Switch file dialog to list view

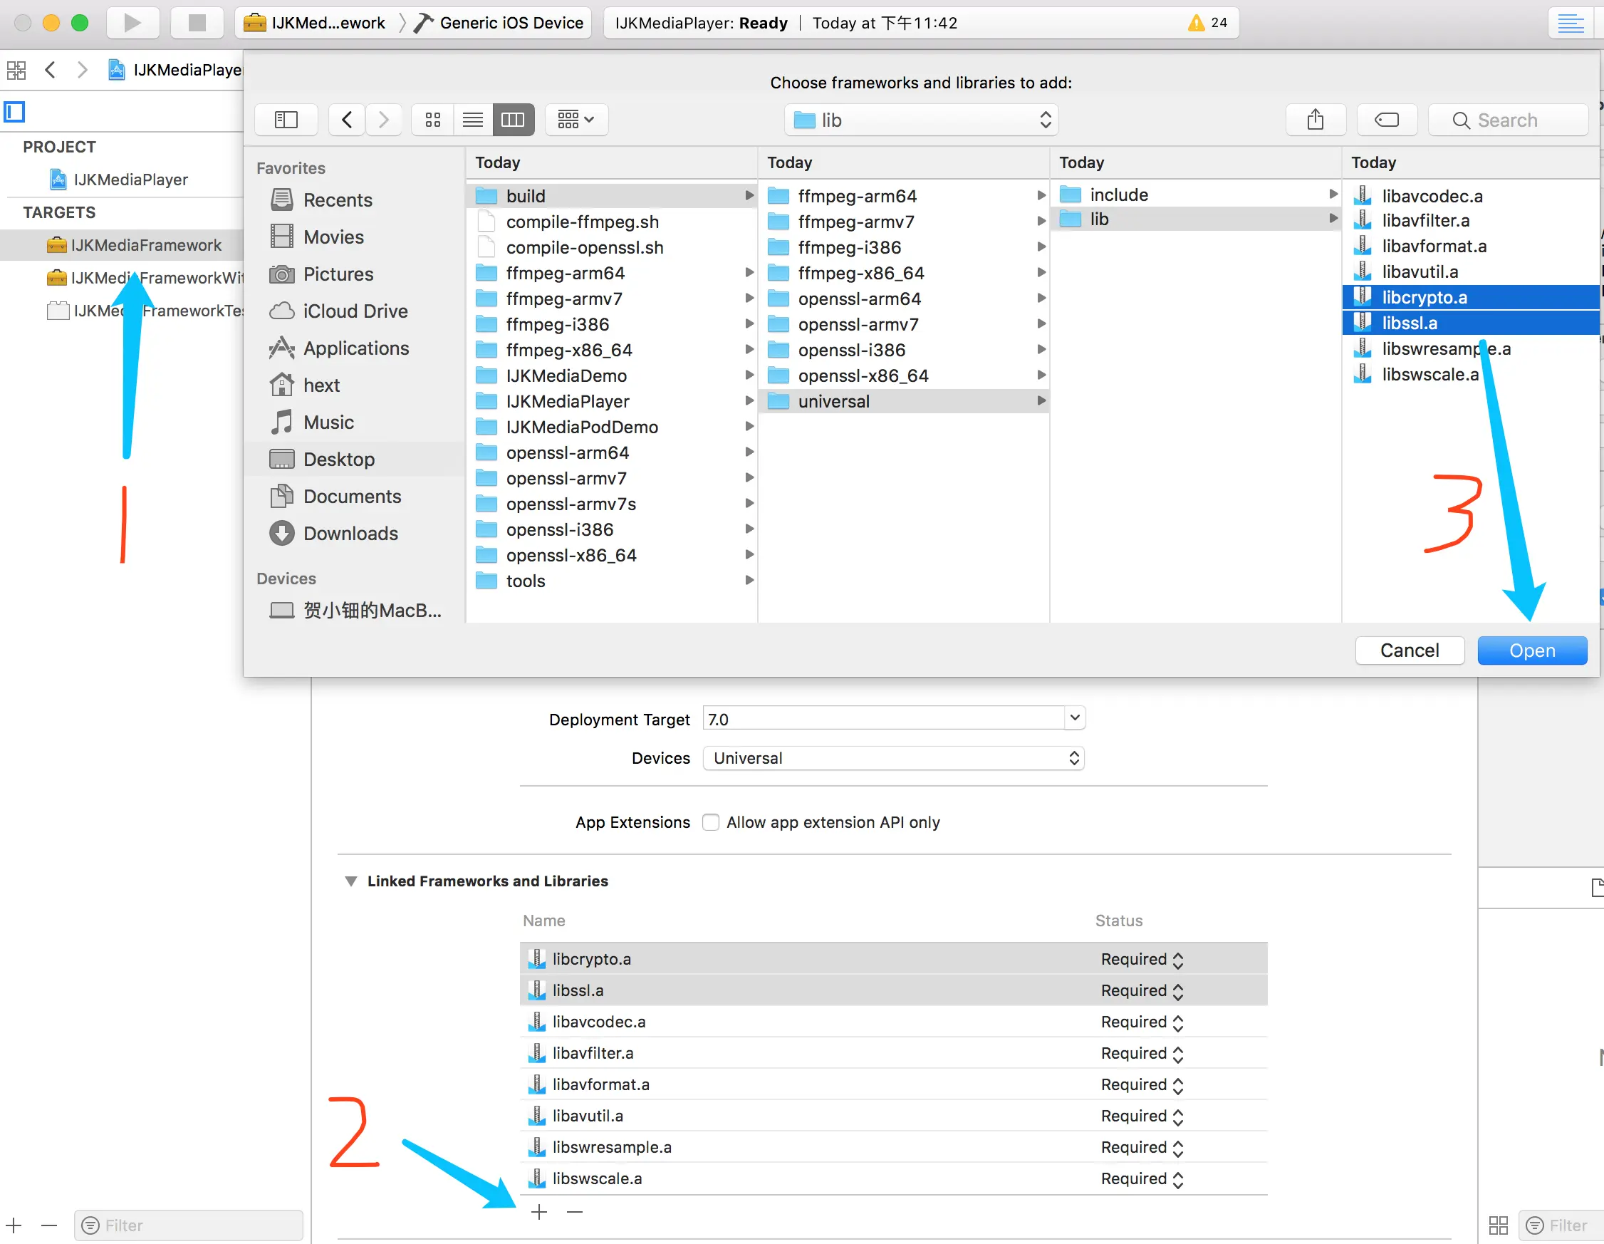tap(472, 120)
